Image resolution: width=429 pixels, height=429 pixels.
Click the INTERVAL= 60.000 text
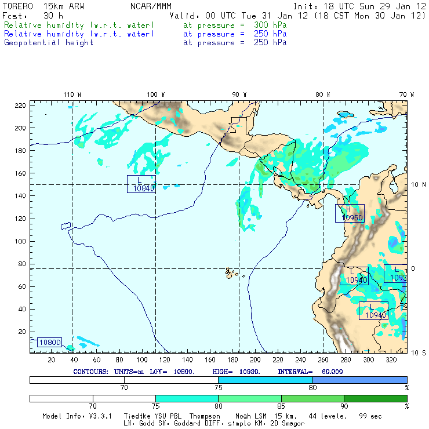pos(310,372)
